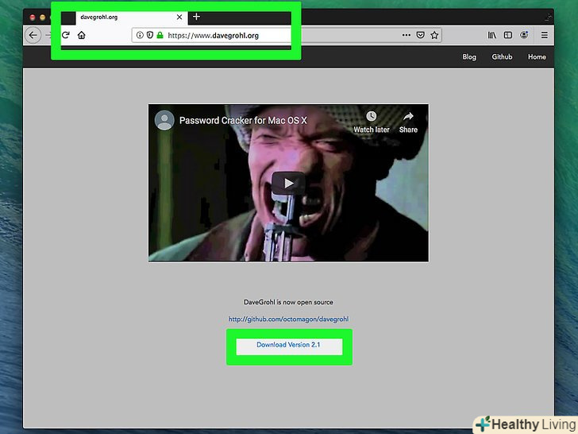Go to the Home navigation link
This screenshot has width=578, height=434.
(x=537, y=57)
